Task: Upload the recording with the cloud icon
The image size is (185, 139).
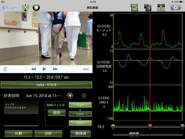Action: click(70, 96)
